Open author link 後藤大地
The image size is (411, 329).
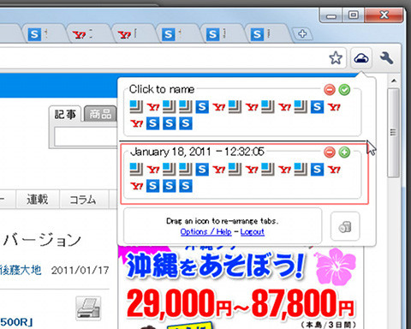pyautogui.click(x=21, y=270)
